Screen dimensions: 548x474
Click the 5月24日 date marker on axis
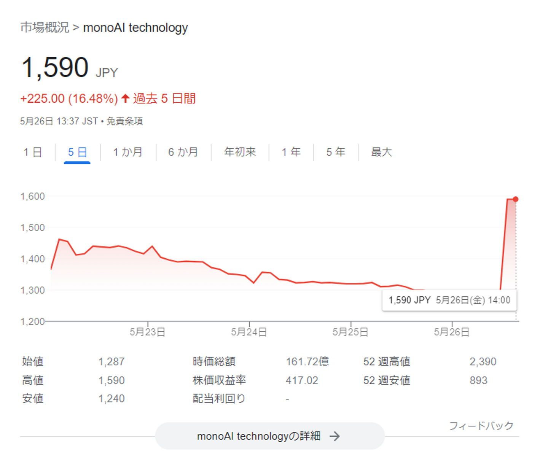(249, 332)
